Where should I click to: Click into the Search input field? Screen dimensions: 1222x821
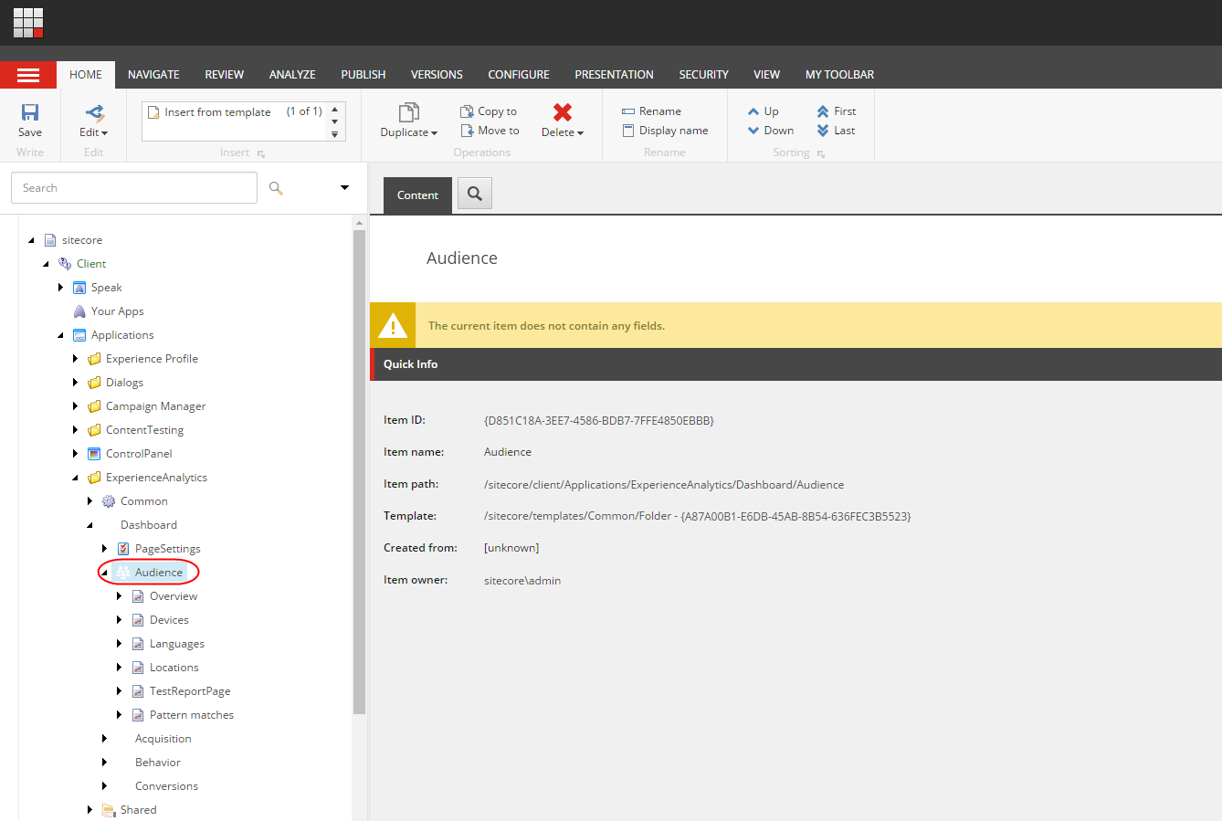click(x=134, y=188)
